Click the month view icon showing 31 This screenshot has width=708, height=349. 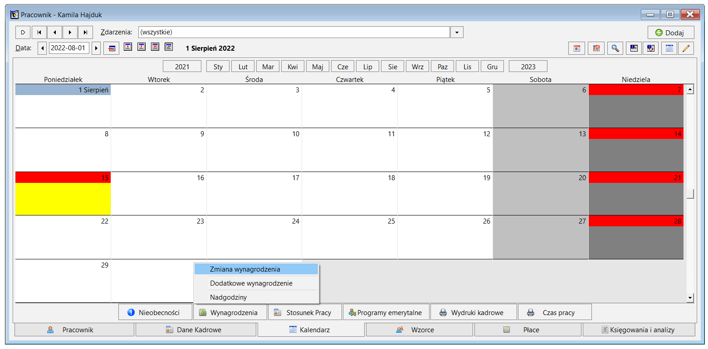pyautogui.click(x=155, y=47)
